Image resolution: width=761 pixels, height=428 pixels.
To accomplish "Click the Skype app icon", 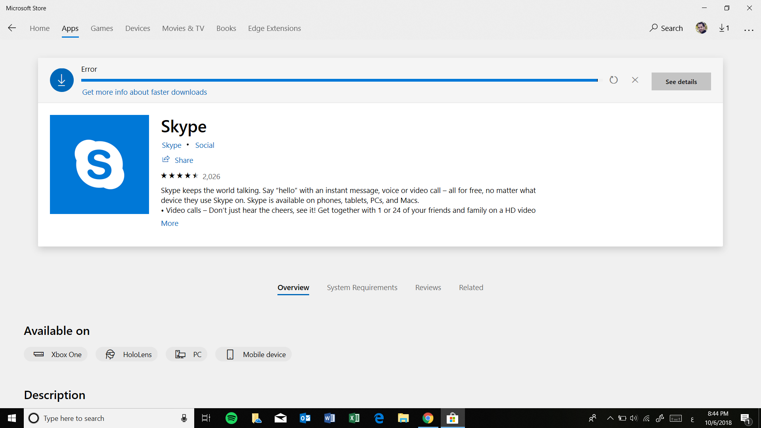I will (99, 164).
